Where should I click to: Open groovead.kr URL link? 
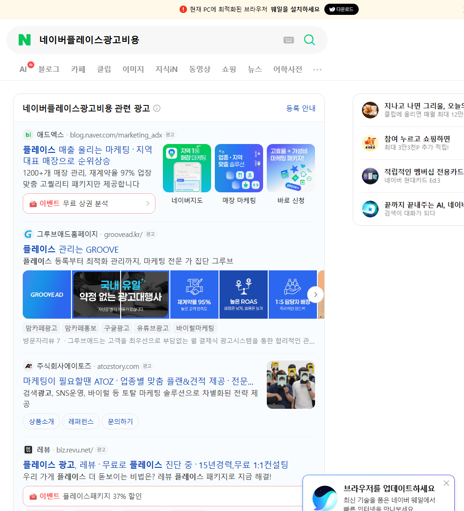123,234
